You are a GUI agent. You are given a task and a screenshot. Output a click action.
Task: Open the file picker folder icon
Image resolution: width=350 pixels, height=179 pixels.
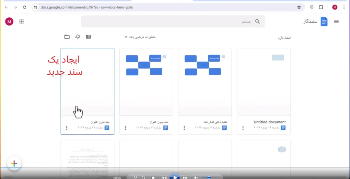tap(67, 37)
